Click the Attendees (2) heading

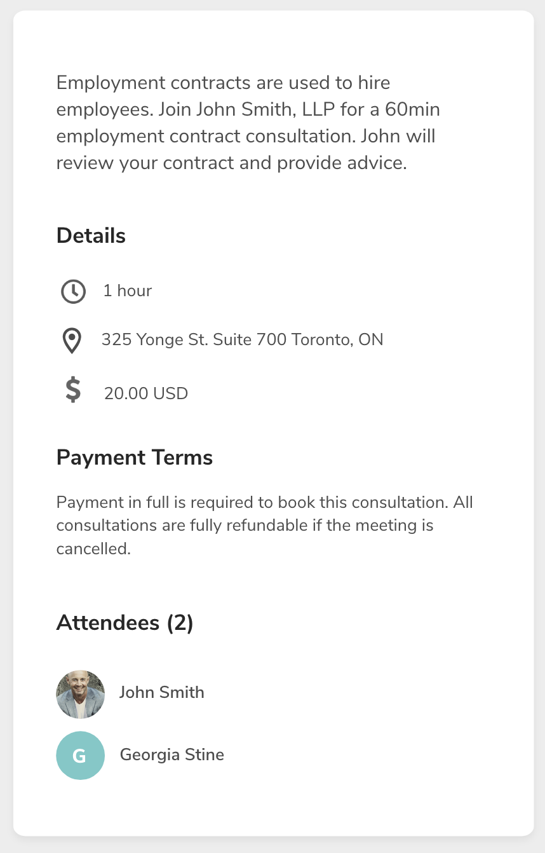pos(125,622)
